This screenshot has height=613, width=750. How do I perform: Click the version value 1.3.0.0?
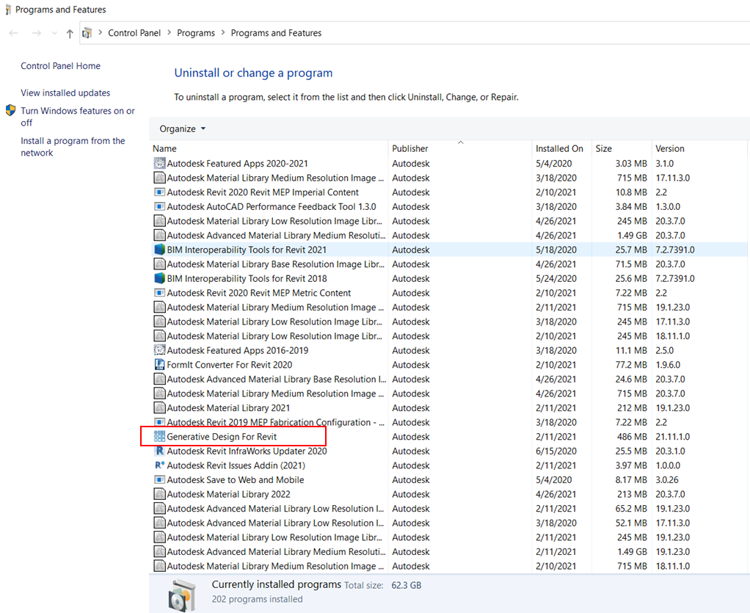[x=668, y=207]
